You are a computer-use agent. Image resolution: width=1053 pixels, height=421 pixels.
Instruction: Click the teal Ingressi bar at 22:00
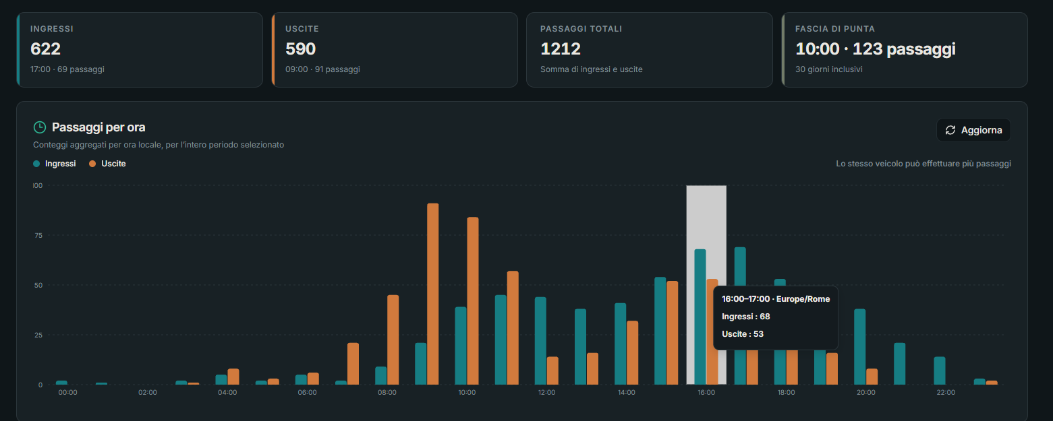pos(940,370)
